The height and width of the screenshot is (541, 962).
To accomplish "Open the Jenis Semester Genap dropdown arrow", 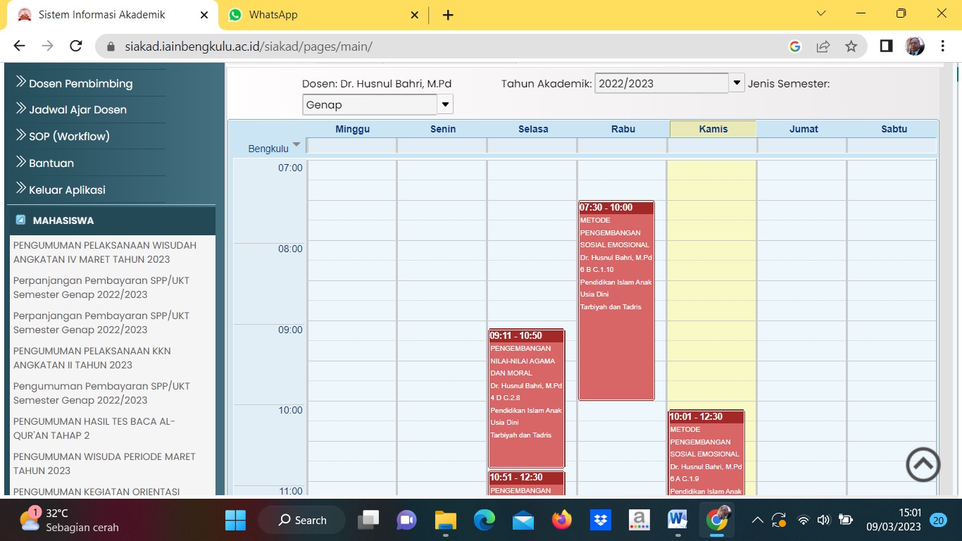I will pos(445,105).
